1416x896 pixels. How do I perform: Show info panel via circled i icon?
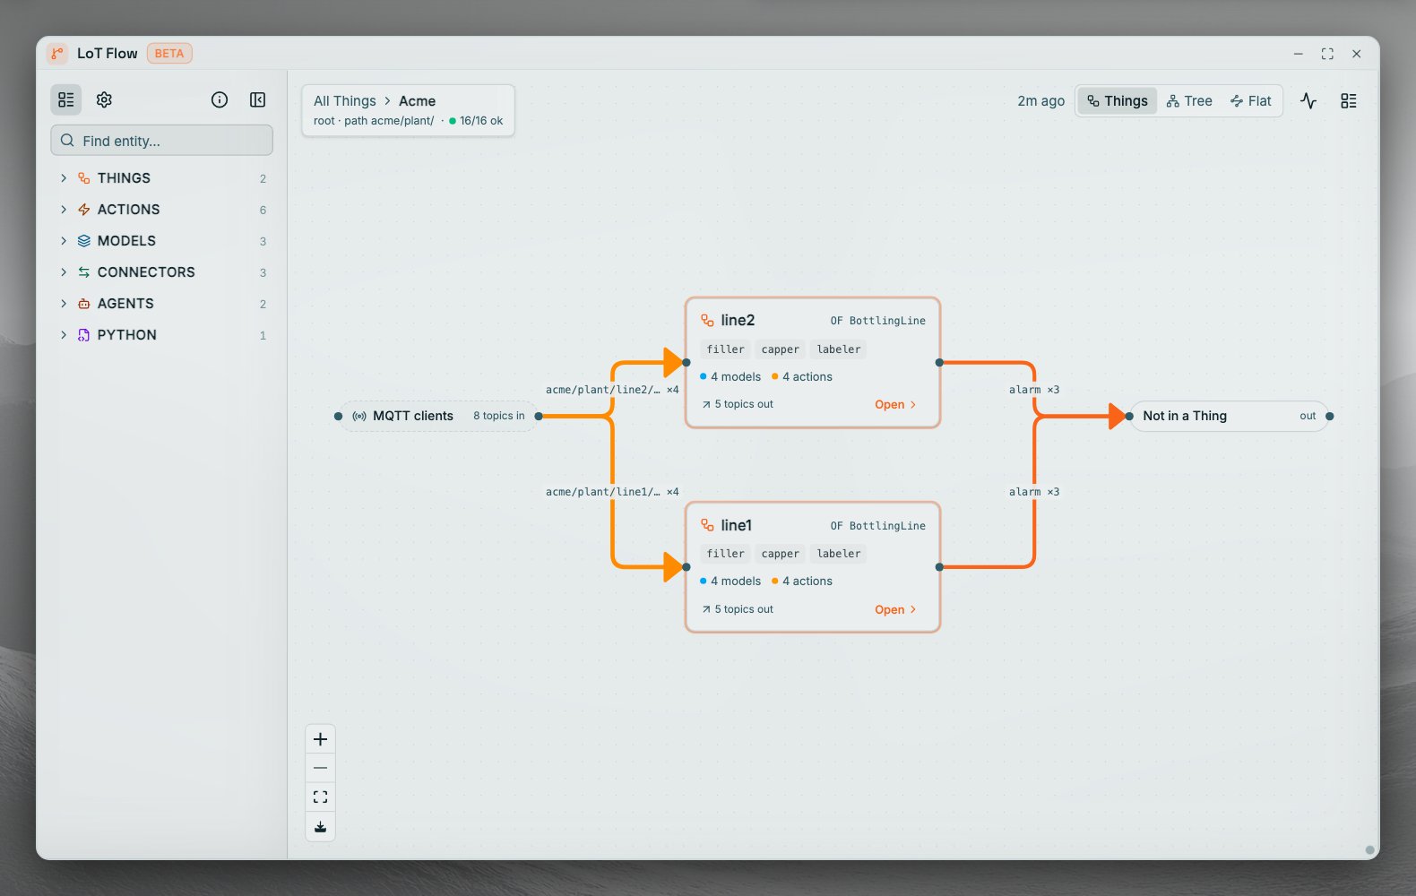tap(220, 99)
